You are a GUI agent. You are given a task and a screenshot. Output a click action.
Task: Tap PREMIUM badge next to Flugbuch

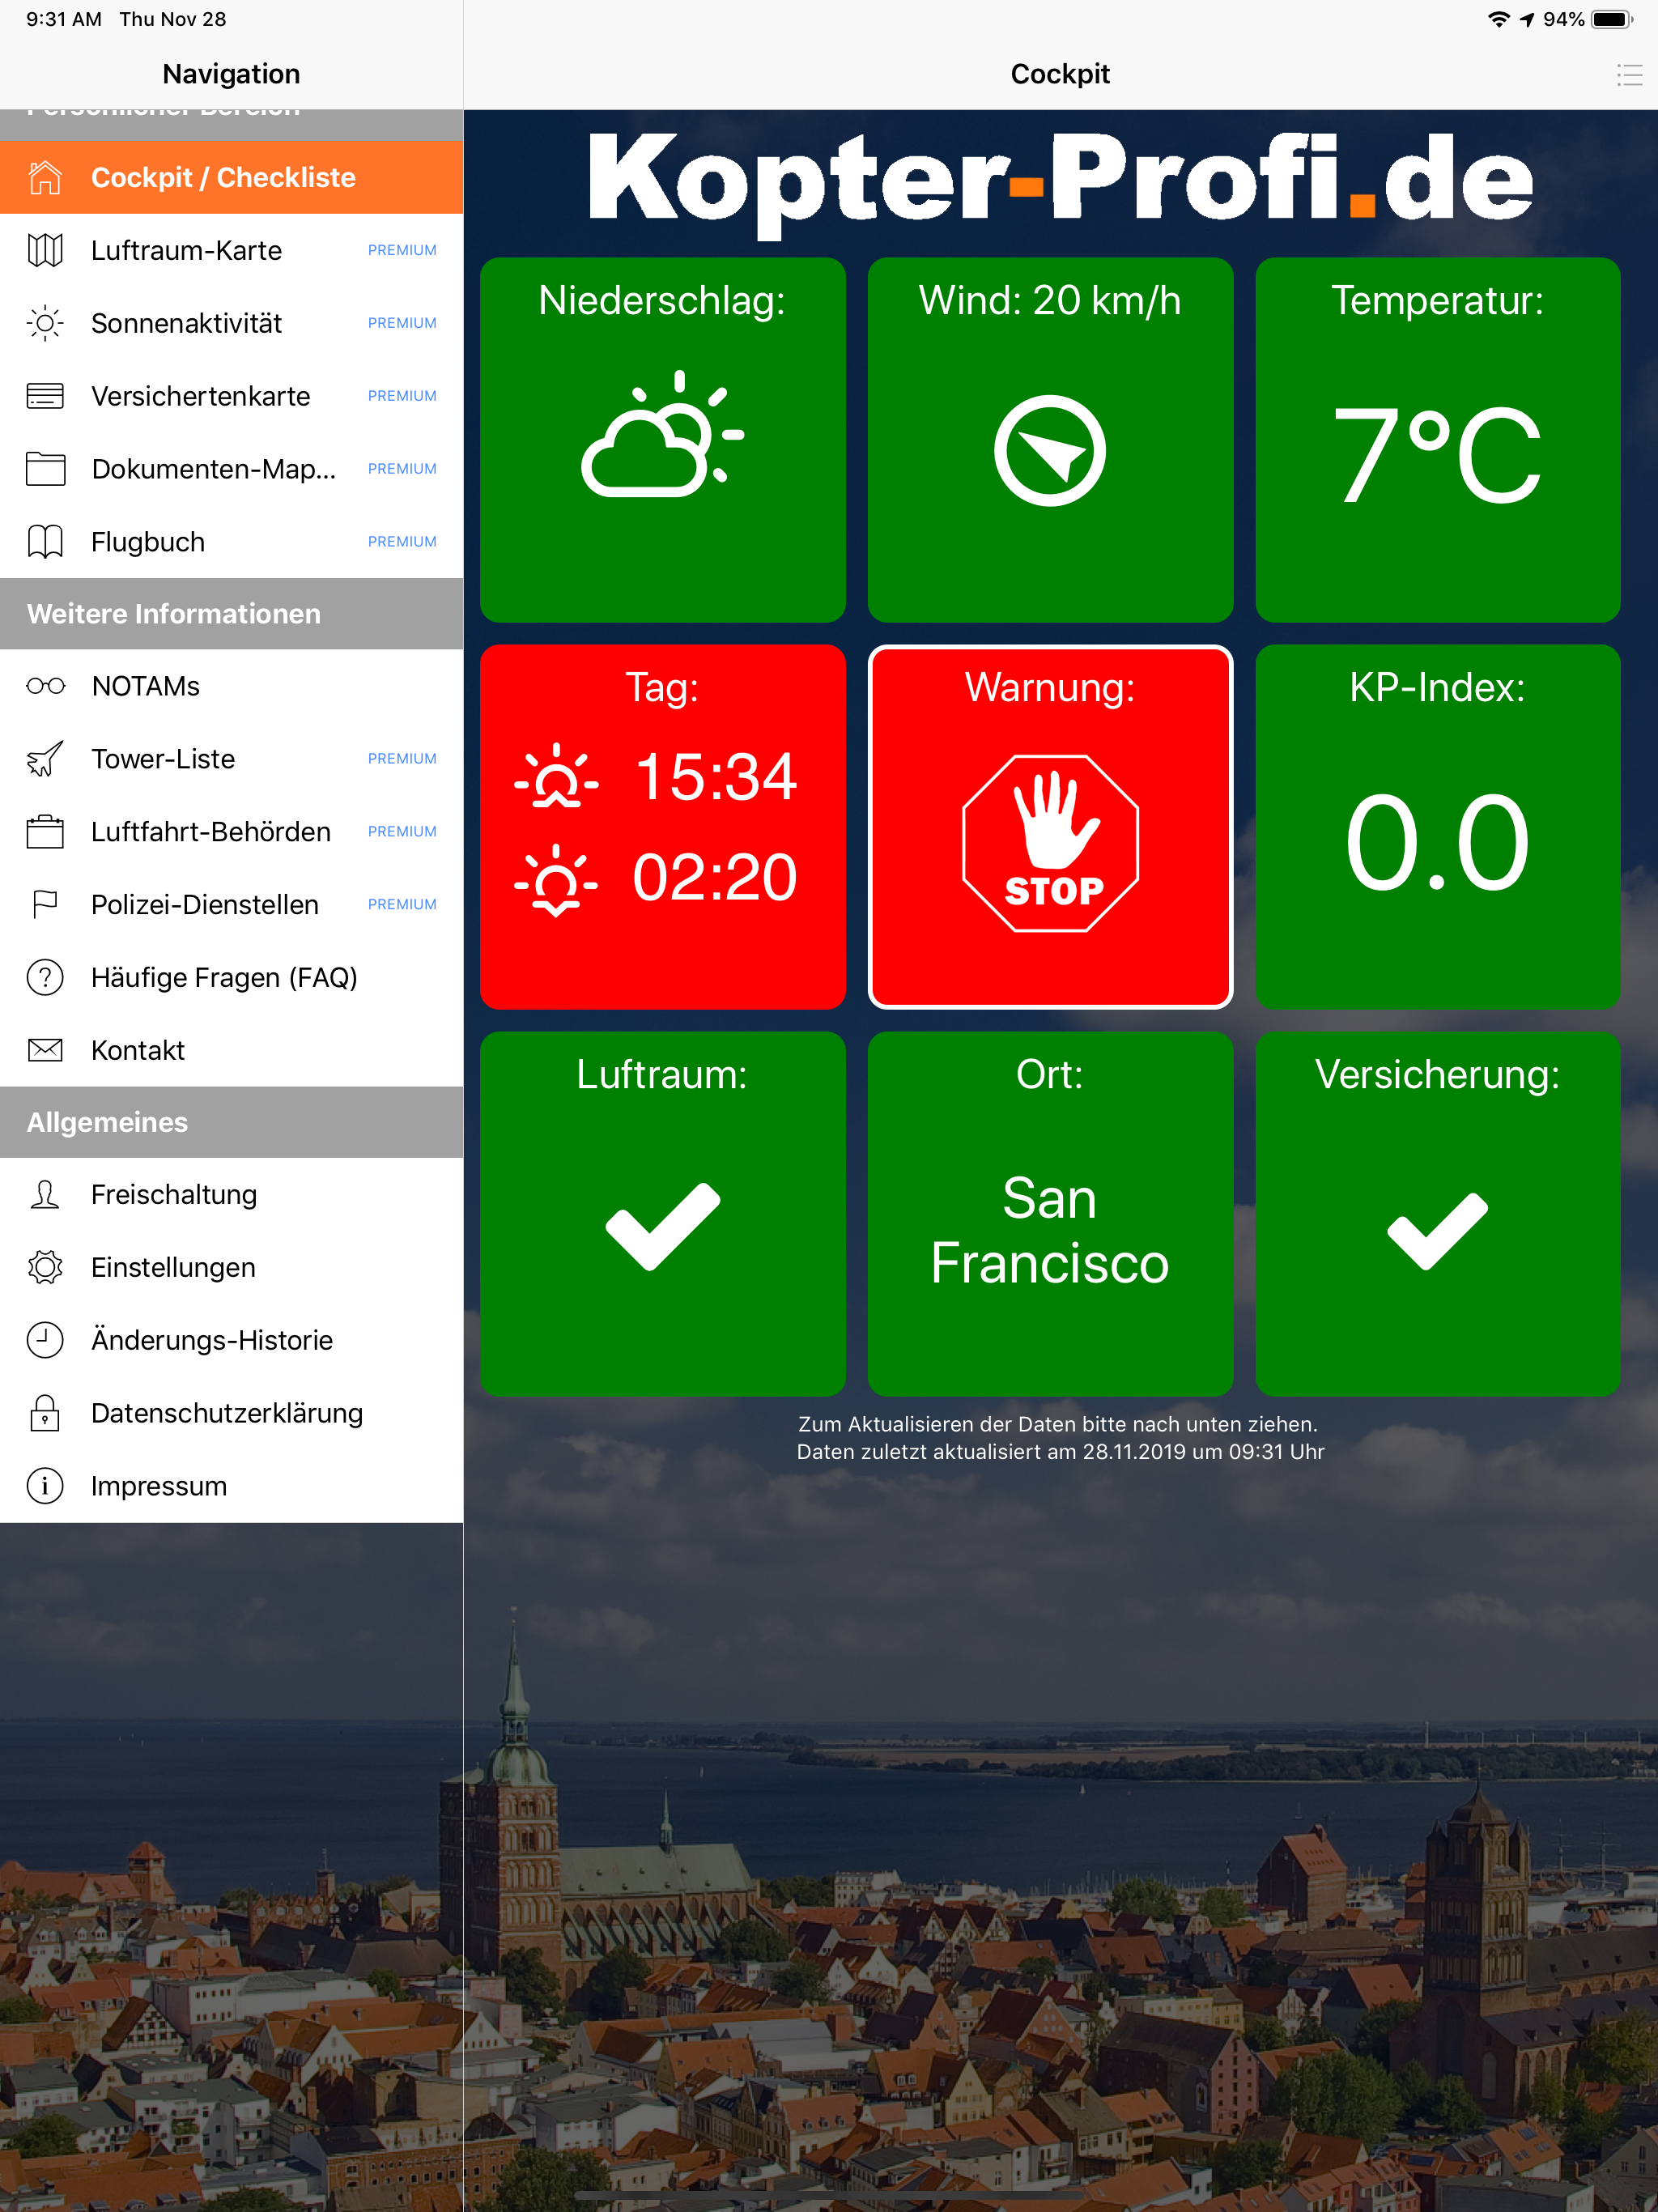pyautogui.click(x=402, y=542)
